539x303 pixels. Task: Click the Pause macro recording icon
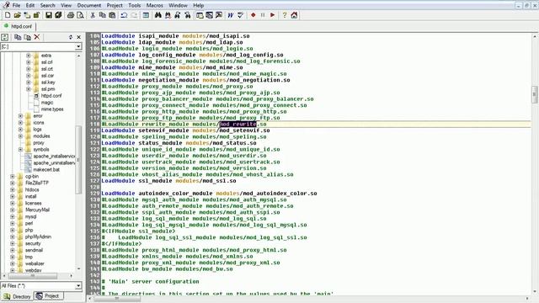tap(263, 15)
